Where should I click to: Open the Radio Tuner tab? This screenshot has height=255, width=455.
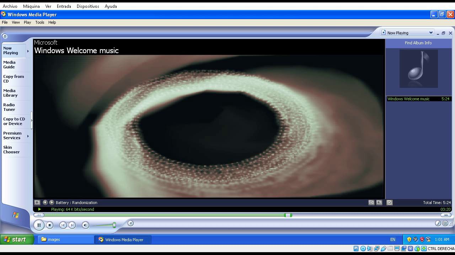click(x=14, y=107)
